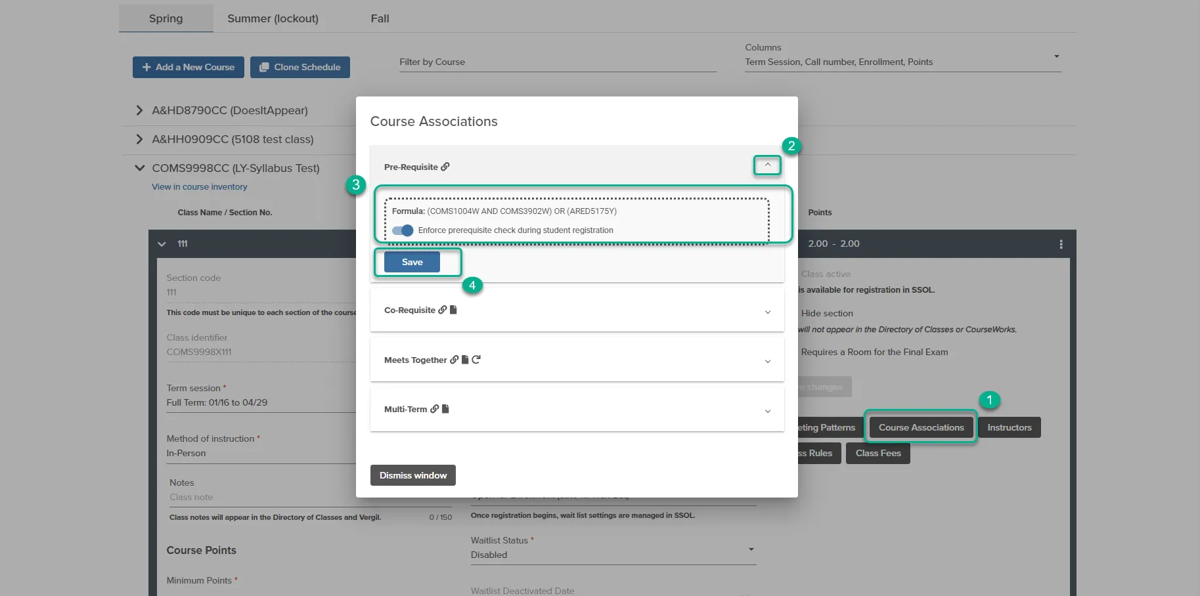The image size is (1200, 596).
Task: Click the Clone Schedule button
Action: tap(300, 67)
